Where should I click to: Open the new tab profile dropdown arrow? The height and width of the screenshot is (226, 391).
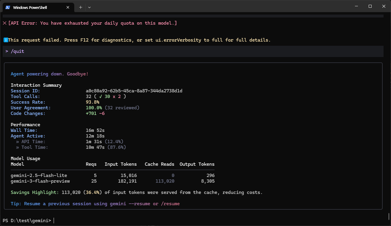click(x=89, y=7)
